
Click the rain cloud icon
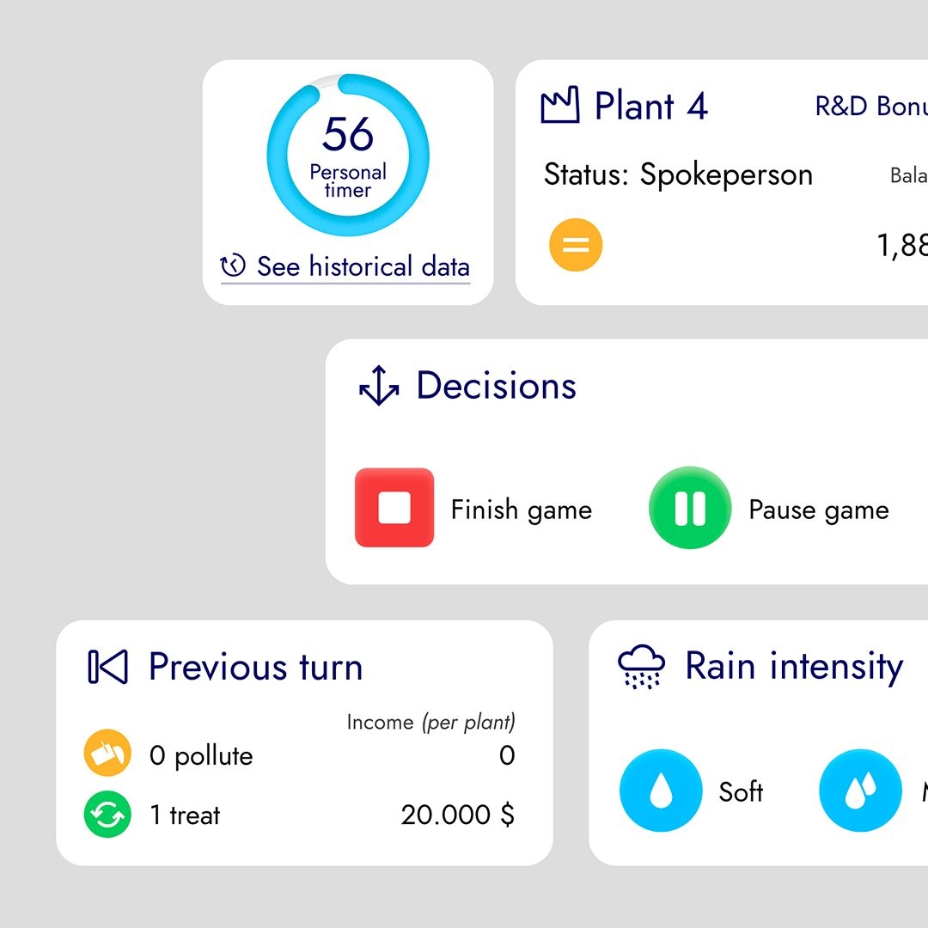[642, 667]
